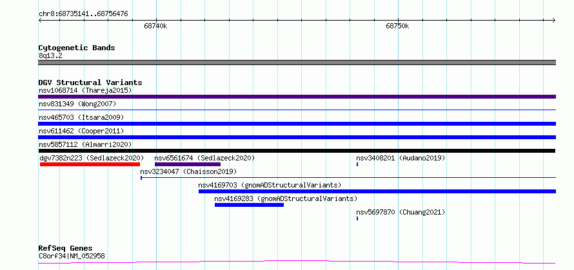Select the magenta C8orf34 gene track line
This screenshot has width=574, height=270.
click(x=297, y=262)
